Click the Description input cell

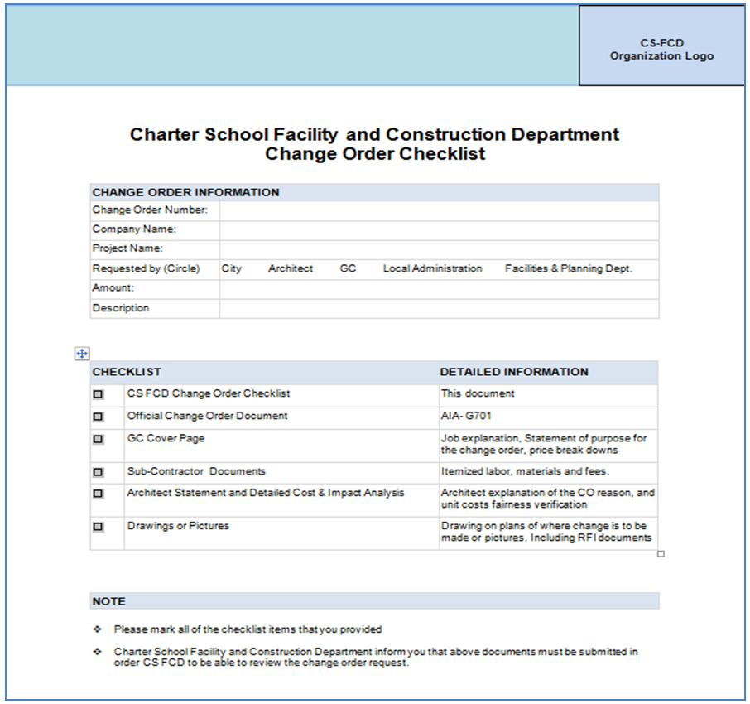tap(439, 308)
